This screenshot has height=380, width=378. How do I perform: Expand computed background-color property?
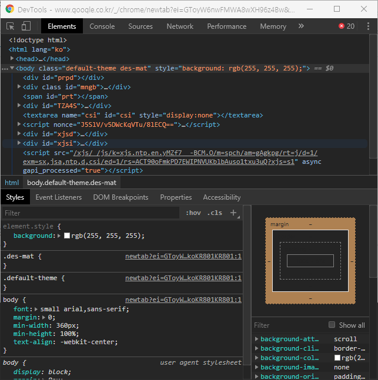pos(256,358)
